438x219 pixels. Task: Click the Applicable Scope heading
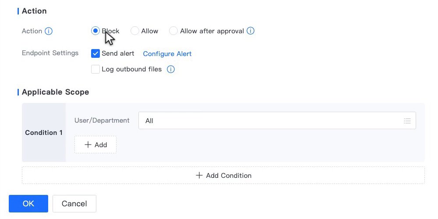click(x=55, y=92)
